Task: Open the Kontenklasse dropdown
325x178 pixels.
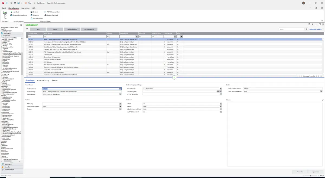Action: click(x=120, y=94)
